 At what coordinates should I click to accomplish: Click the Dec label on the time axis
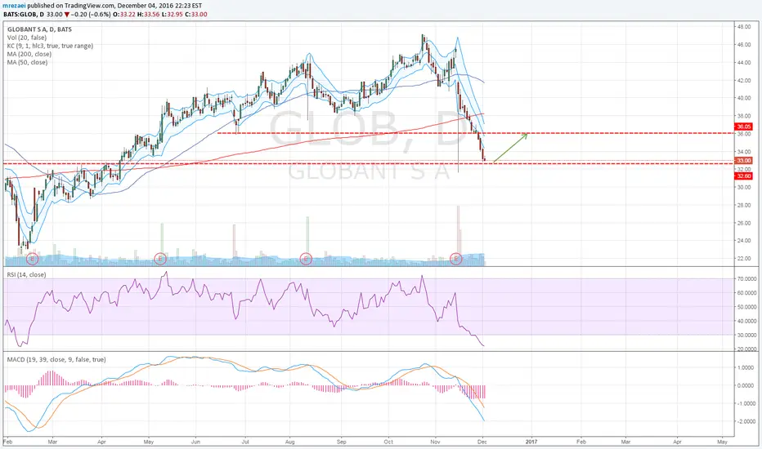(482, 442)
